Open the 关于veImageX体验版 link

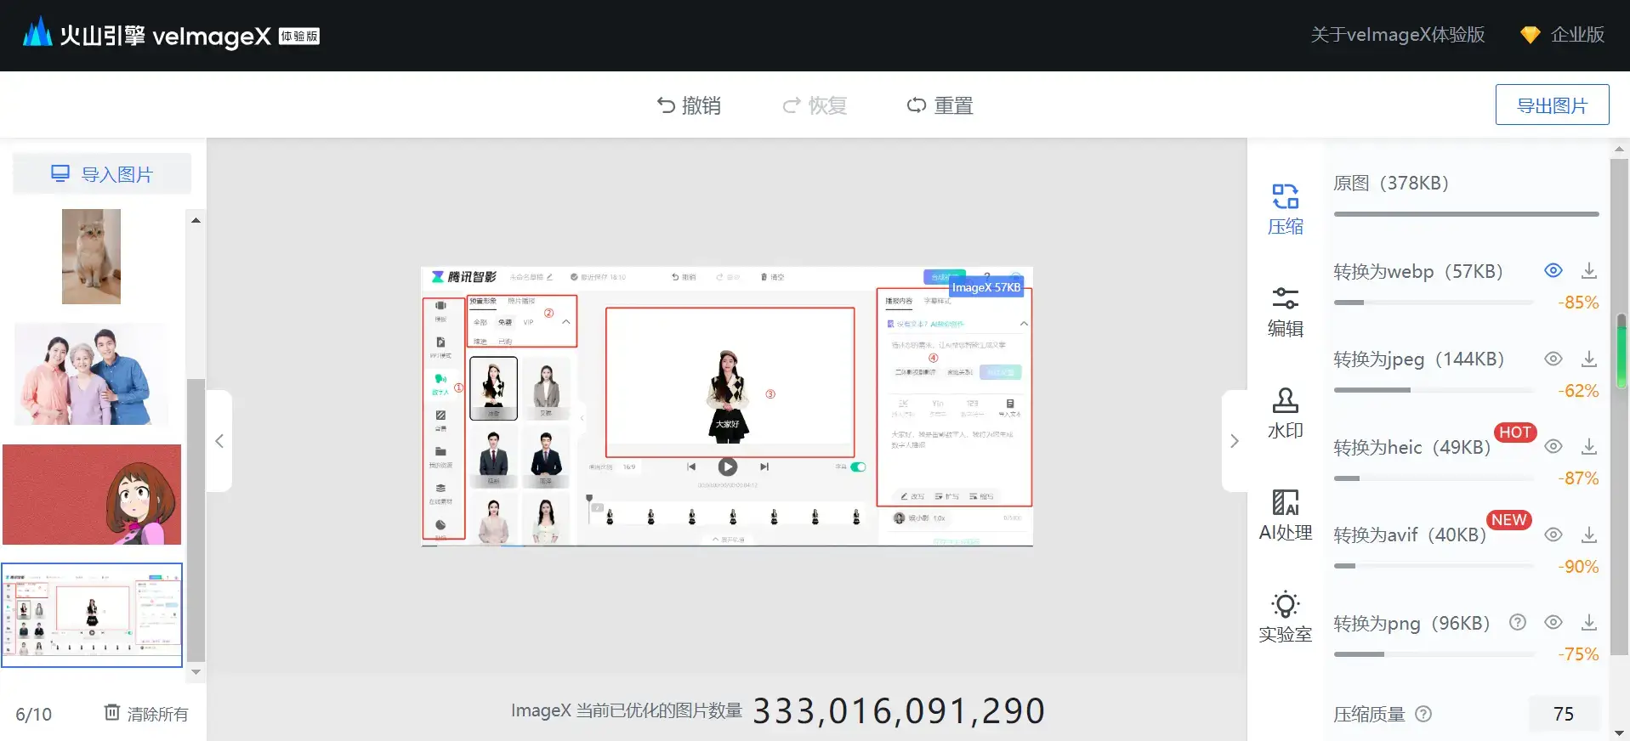pos(1397,35)
